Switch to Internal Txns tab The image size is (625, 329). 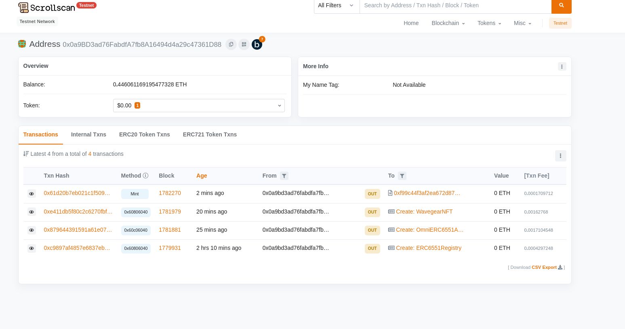pos(88,134)
